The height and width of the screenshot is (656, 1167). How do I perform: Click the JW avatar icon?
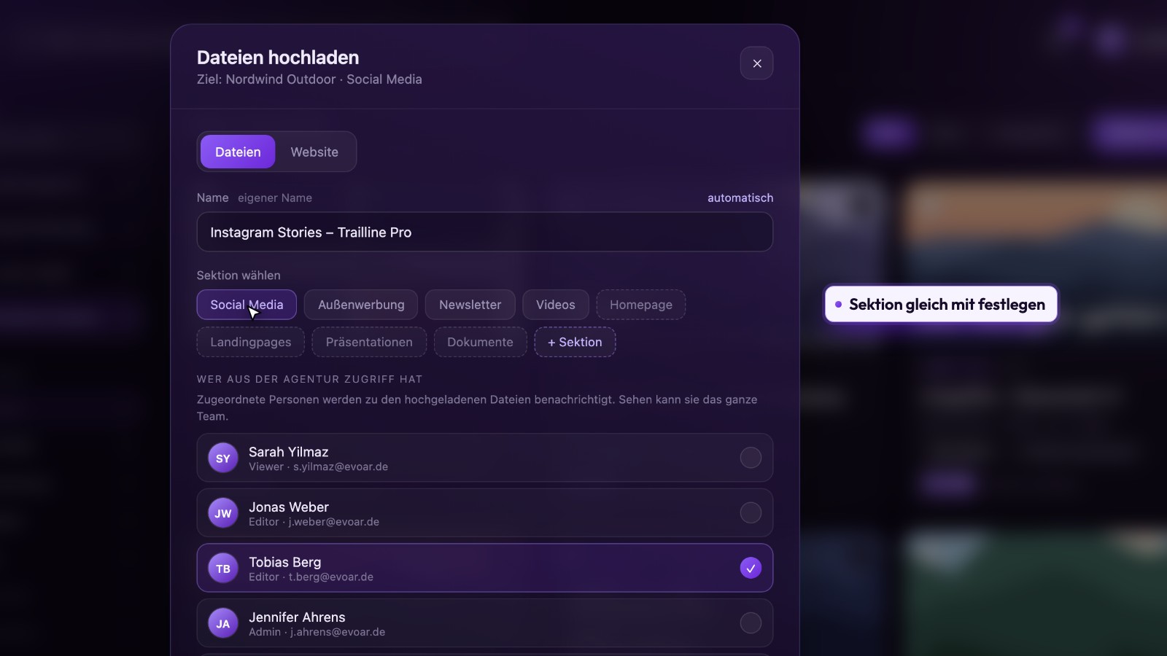pyautogui.click(x=223, y=513)
